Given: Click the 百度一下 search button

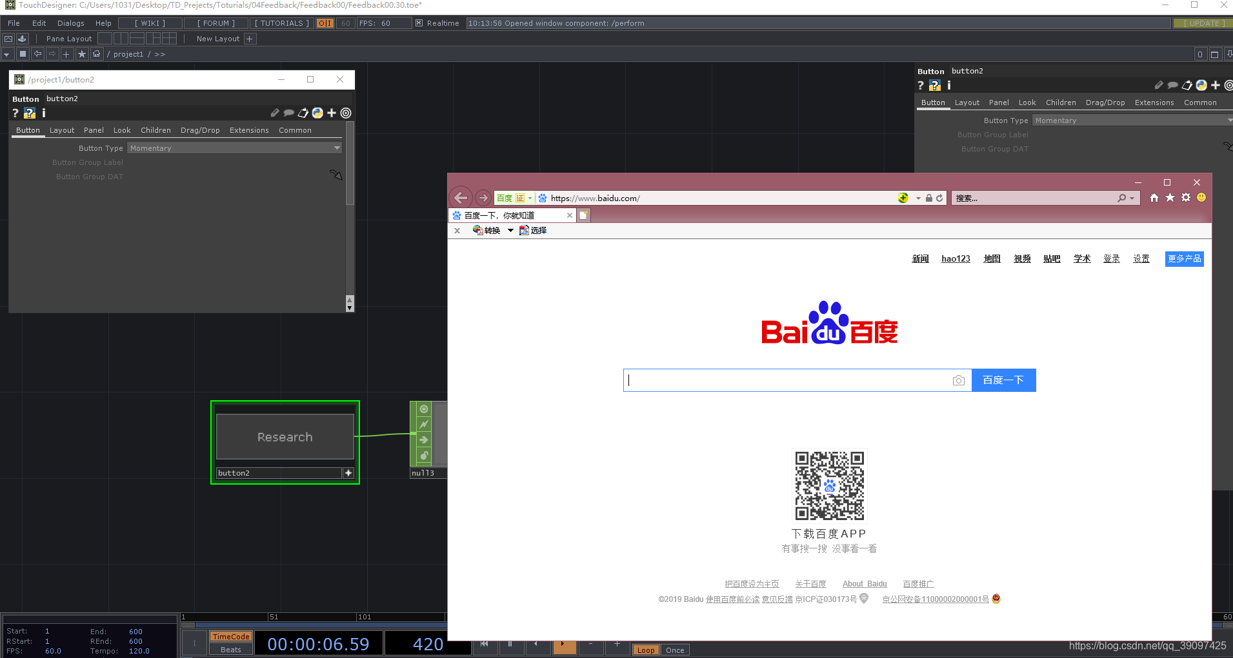Looking at the screenshot, I should pyautogui.click(x=1003, y=380).
